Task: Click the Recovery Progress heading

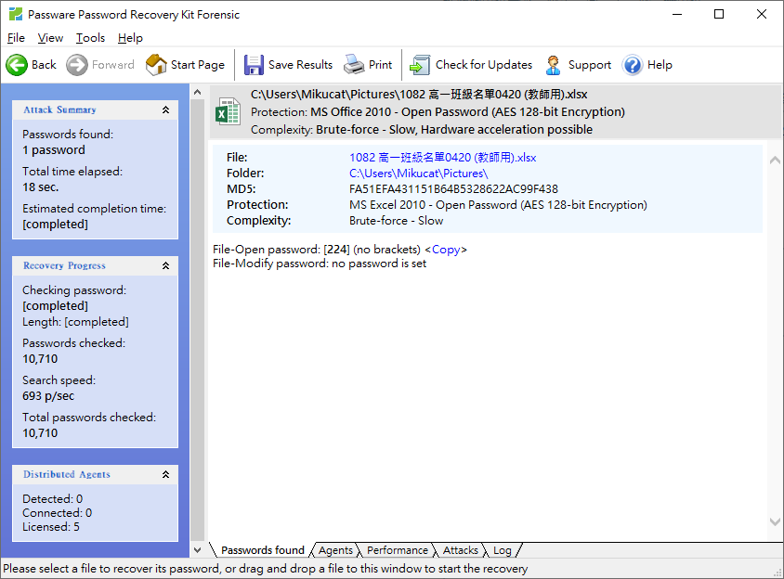Action: [x=64, y=265]
